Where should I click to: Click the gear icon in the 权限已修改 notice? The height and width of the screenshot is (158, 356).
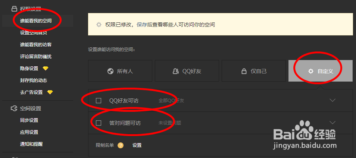[99, 25]
